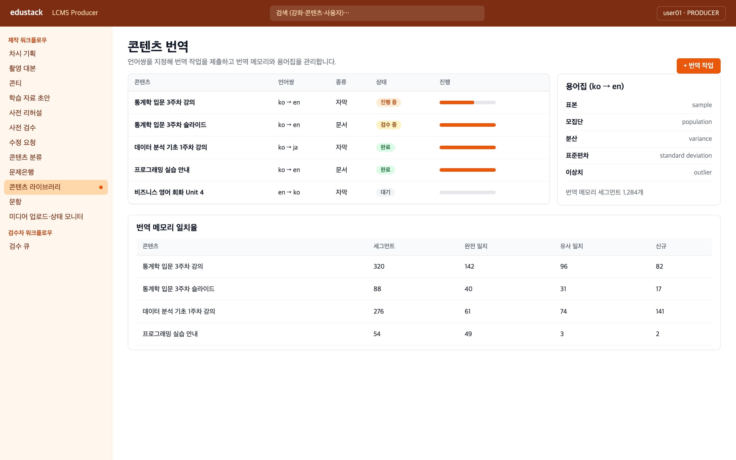Click the empty progress bar for 비즈니스 영어 회화
This screenshot has width=736, height=460.
pyautogui.click(x=467, y=192)
